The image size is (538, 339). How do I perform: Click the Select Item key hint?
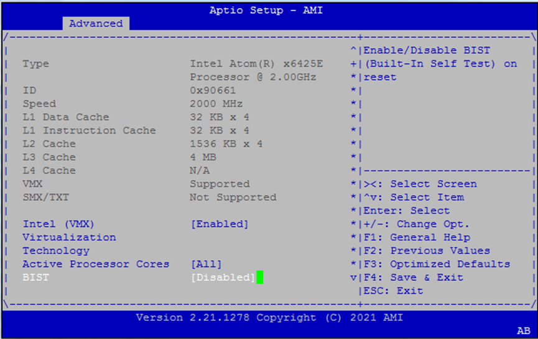[414, 197]
